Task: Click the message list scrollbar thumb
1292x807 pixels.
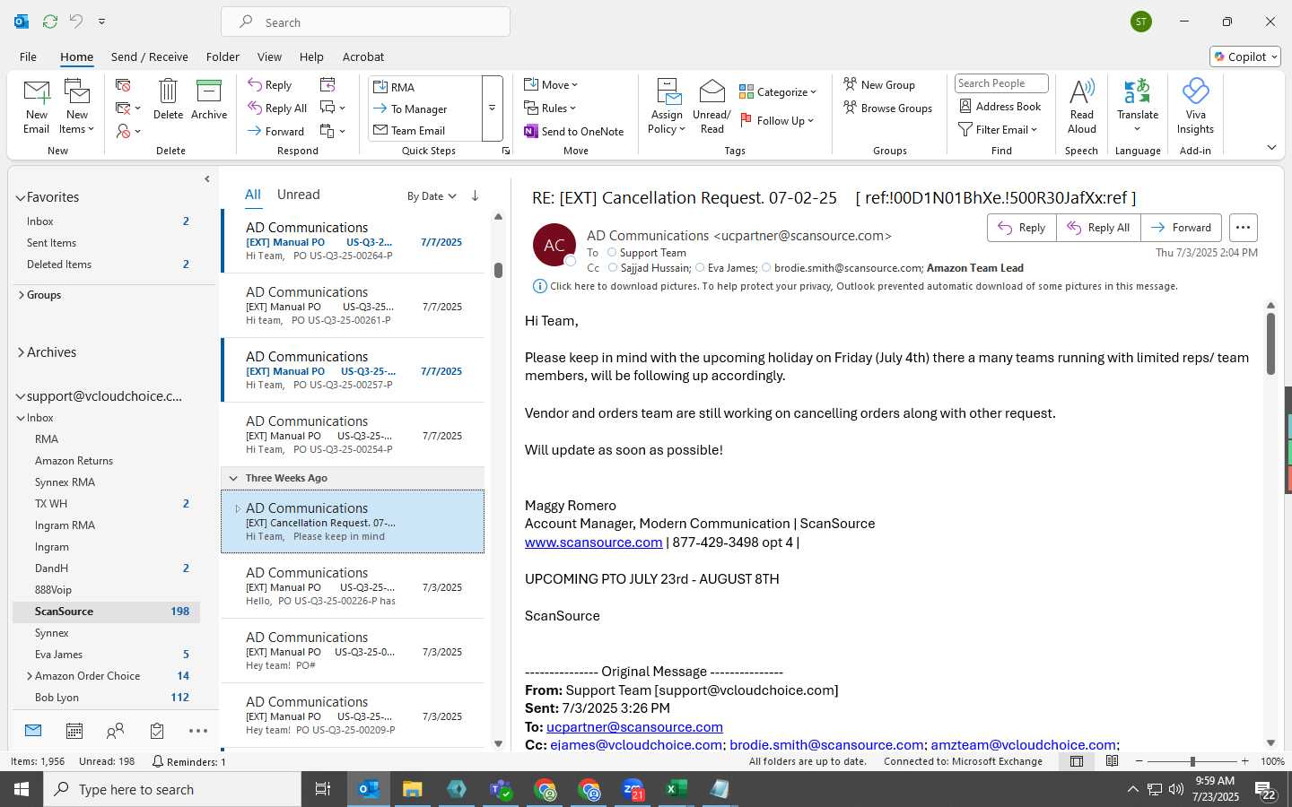Action: click(498, 270)
